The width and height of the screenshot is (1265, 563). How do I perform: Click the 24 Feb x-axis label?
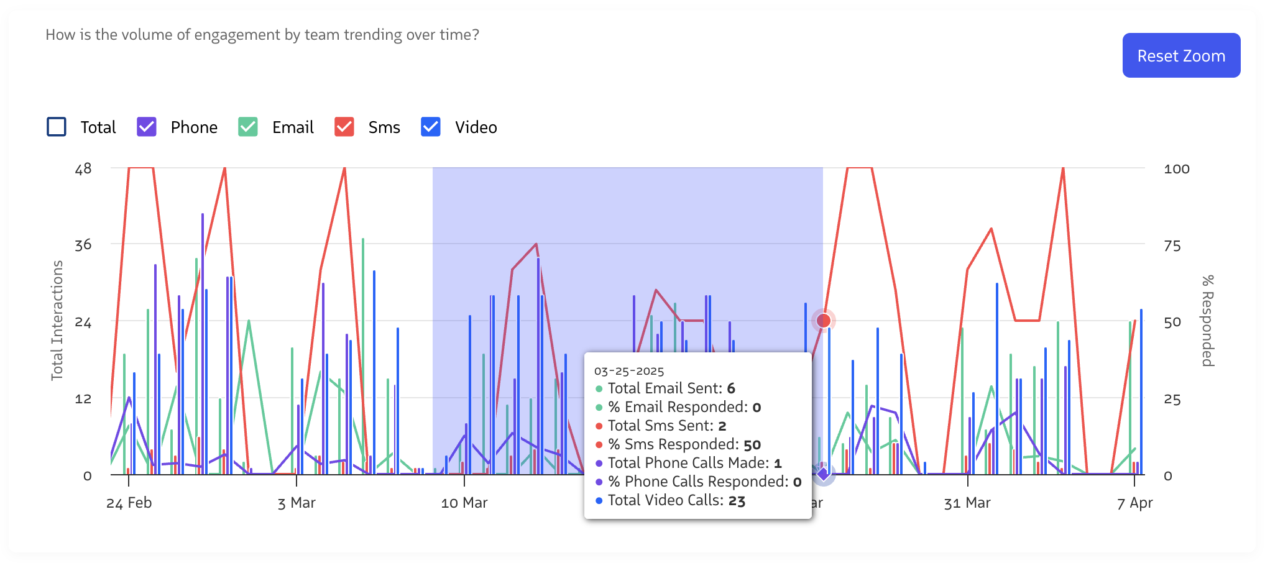point(129,503)
